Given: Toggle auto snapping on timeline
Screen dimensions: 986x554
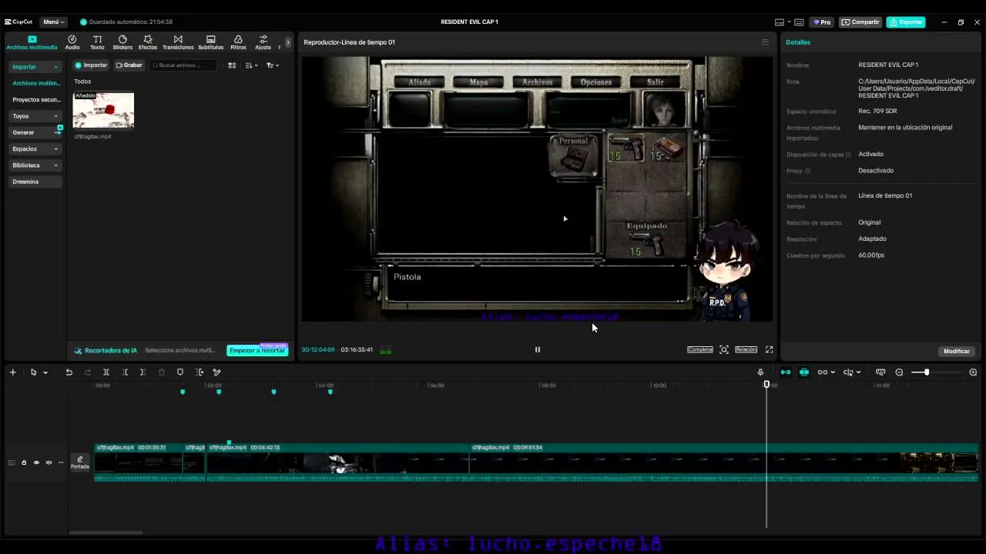Looking at the screenshot, I should point(803,372).
